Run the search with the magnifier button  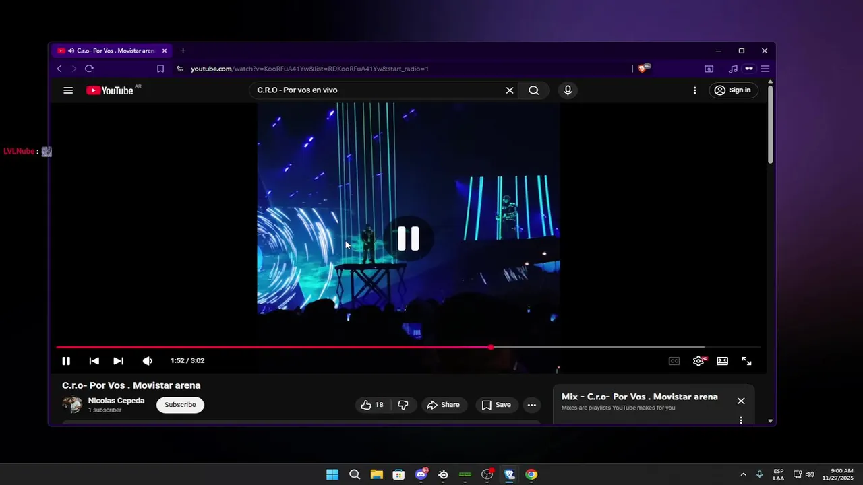point(534,90)
